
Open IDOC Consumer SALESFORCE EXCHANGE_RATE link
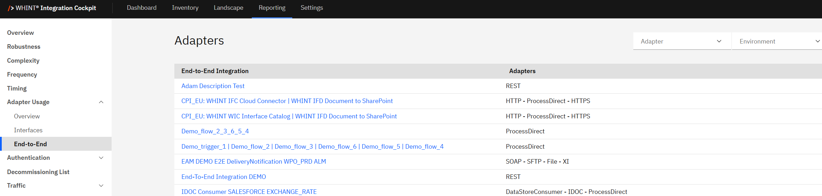coord(249,192)
